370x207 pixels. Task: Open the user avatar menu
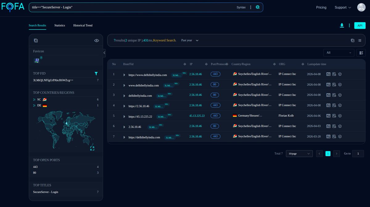pos(361,7)
